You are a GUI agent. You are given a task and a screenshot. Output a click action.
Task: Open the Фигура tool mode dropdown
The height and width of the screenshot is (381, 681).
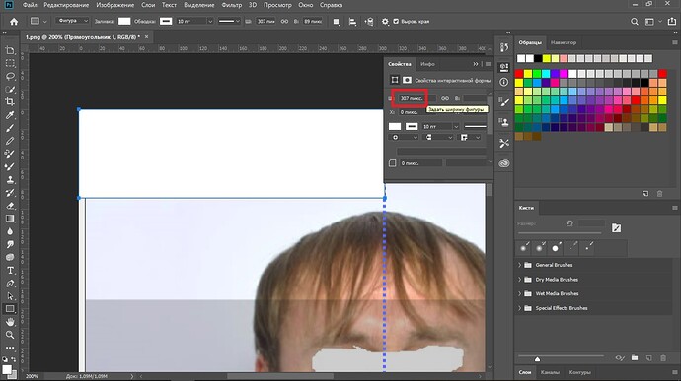tap(72, 21)
